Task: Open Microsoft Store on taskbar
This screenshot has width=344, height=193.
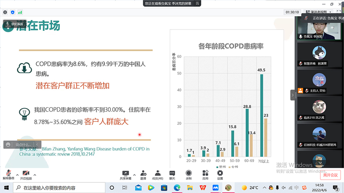Action: [164, 187]
